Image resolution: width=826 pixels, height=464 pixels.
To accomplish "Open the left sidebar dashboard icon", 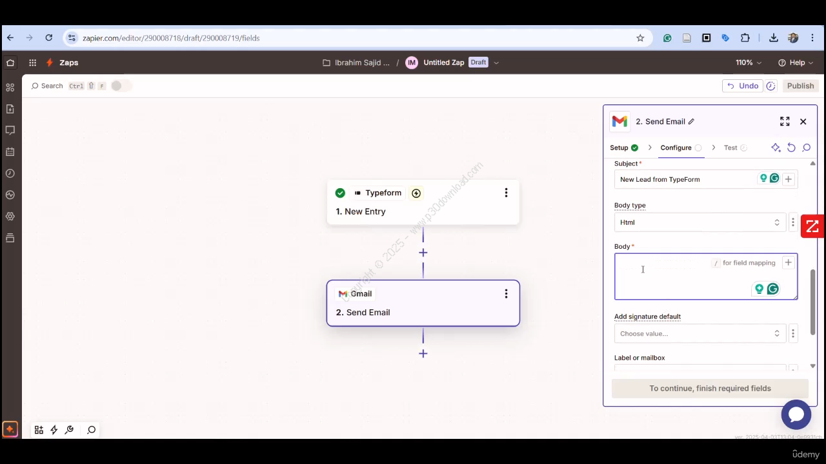I will [10, 88].
